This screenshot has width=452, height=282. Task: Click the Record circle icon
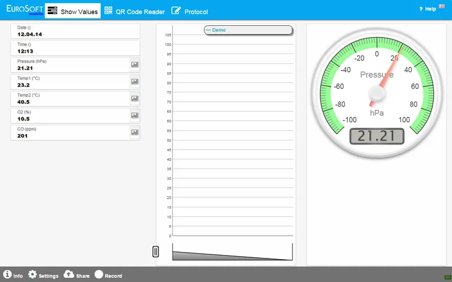click(99, 274)
